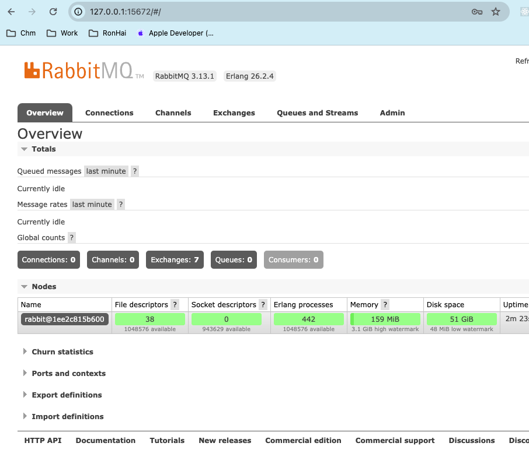Image resolution: width=529 pixels, height=471 pixels.
Task: Click the Channels: 0 count button
Action: pos(113,260)
